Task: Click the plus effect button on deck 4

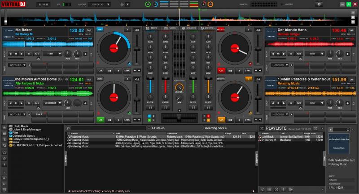Action: [x=347, y=103]
